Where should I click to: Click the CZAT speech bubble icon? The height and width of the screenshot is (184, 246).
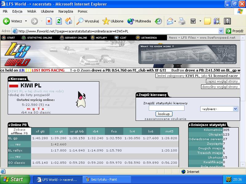tap(117, 37)
